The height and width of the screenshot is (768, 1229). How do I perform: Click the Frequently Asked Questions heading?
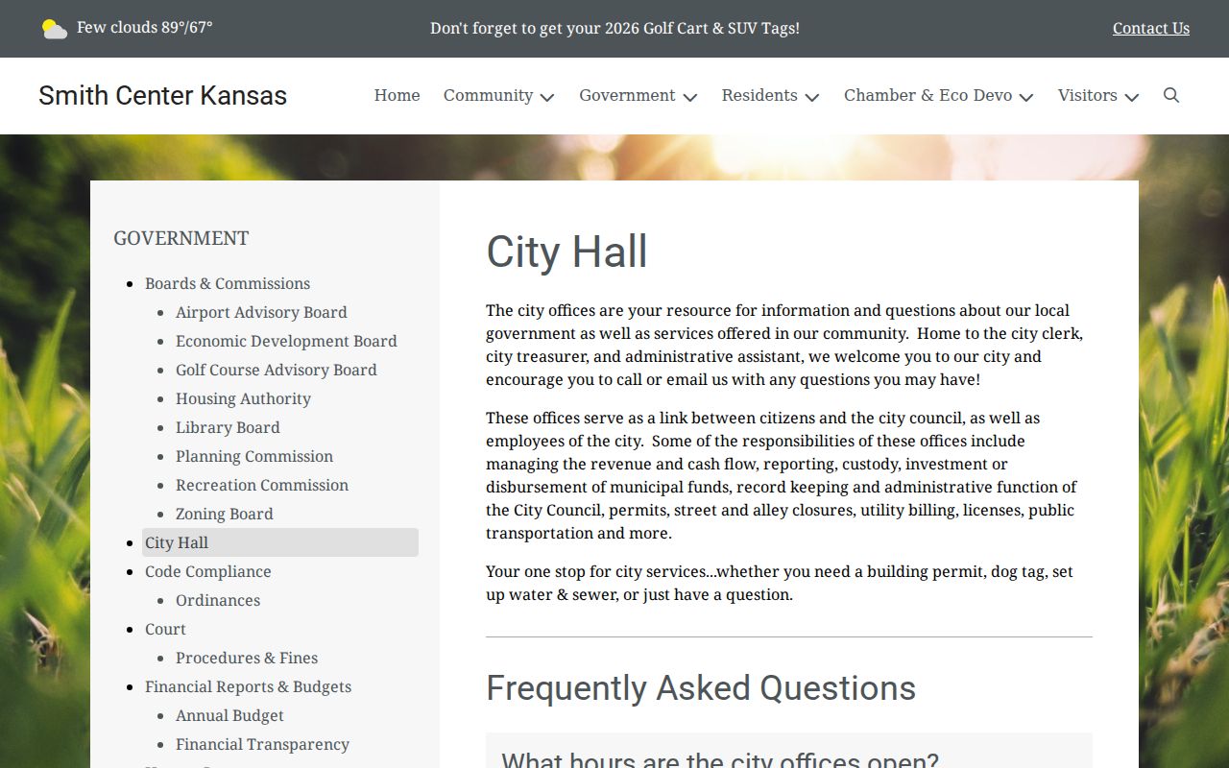(701, 688)
